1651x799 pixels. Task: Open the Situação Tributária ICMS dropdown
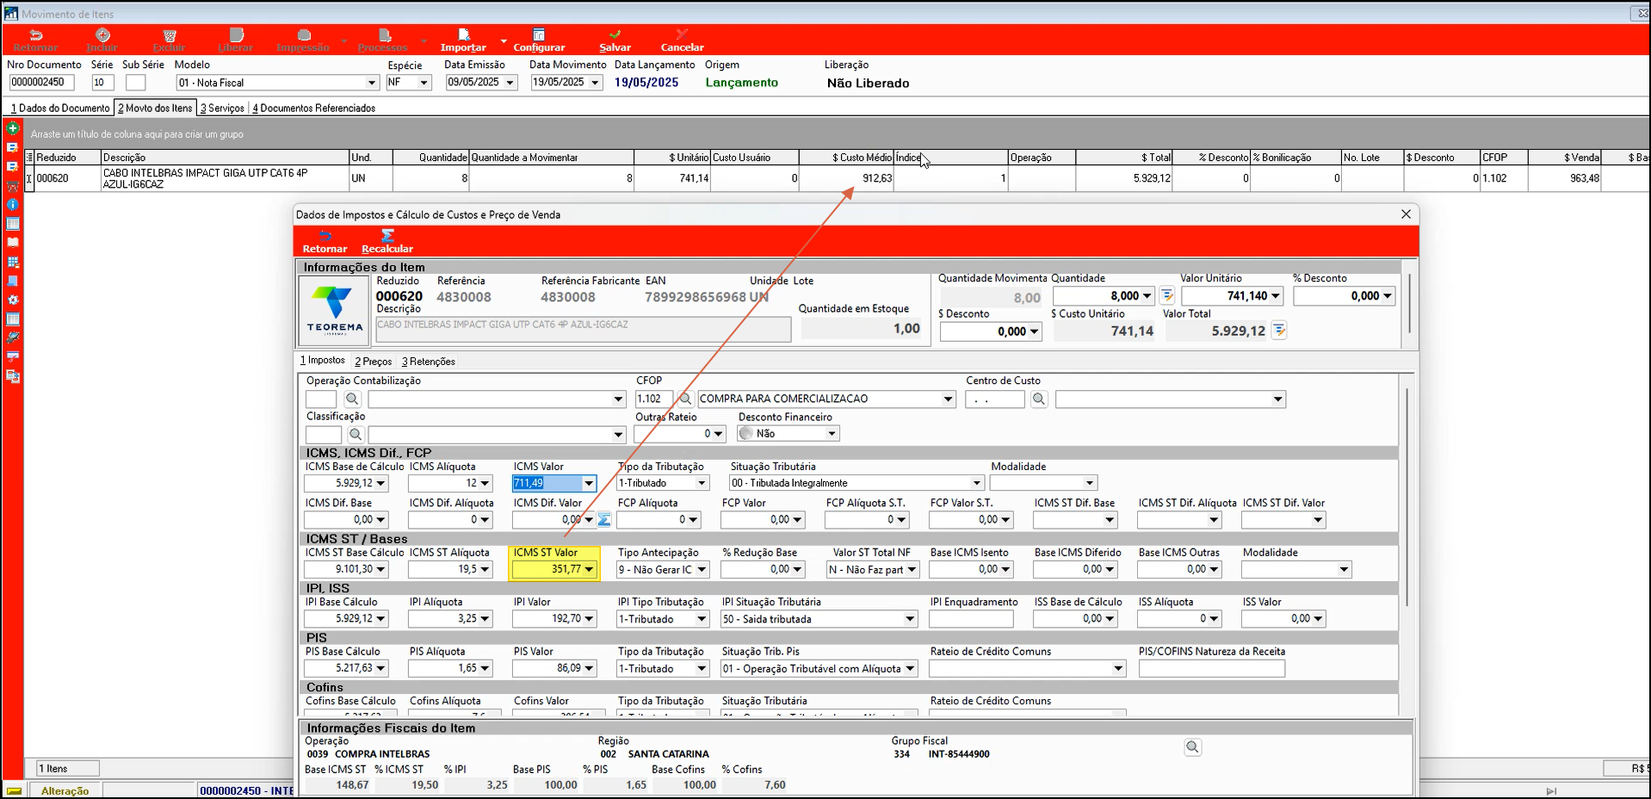click(x=976, y=483)
